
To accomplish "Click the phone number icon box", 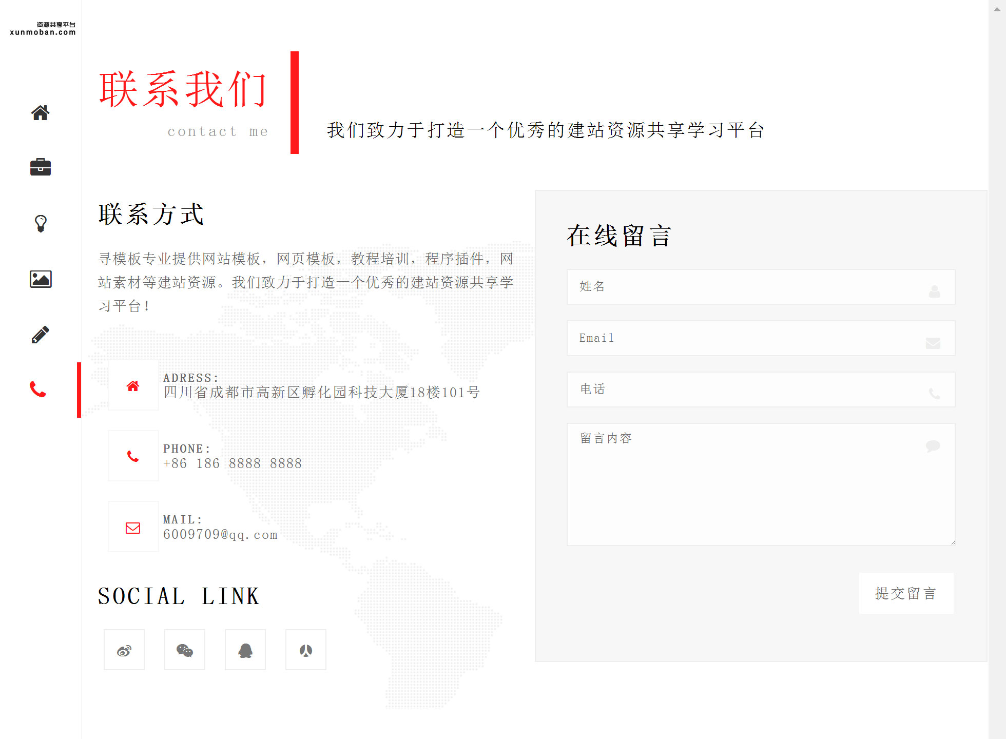I will [x=133, y=456].
